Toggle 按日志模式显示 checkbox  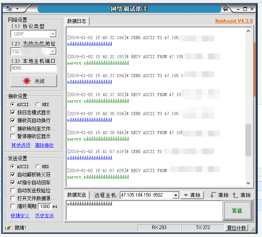(x=13, y=112)
